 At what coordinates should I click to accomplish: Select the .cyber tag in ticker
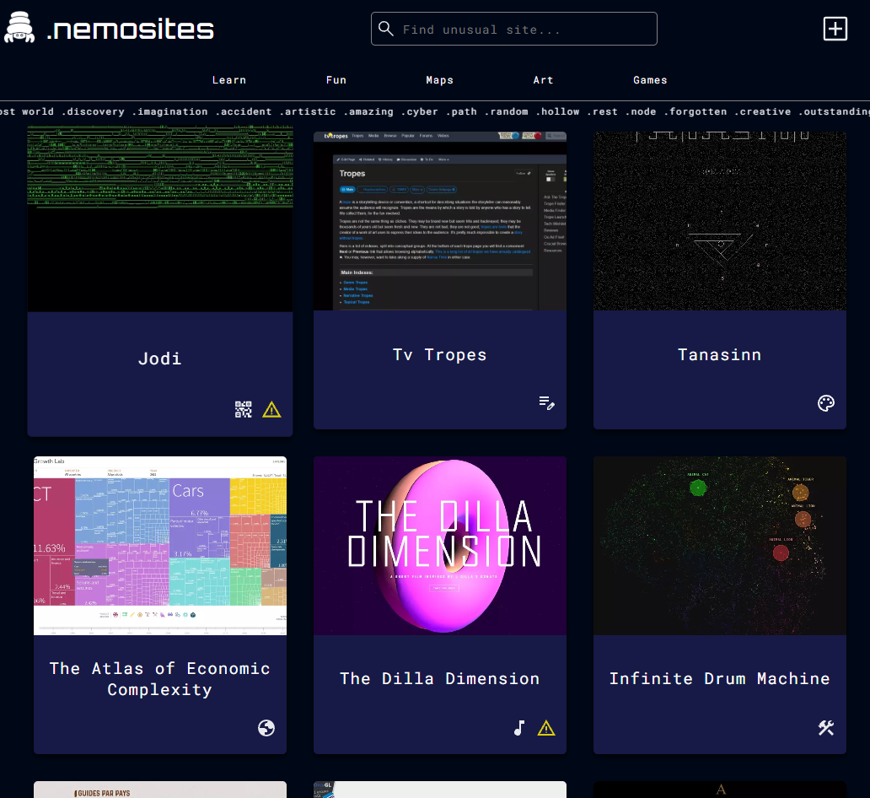pos(420,111)
